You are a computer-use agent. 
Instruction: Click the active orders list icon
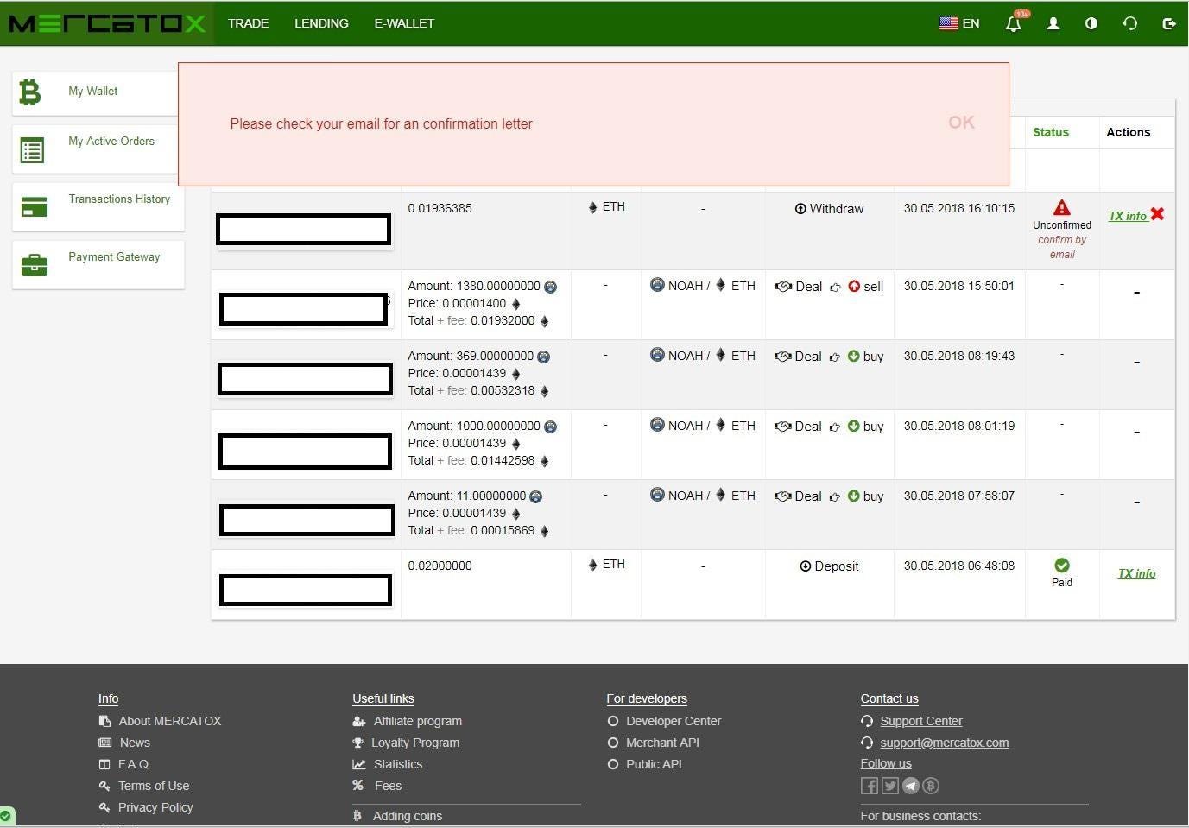[x=33, y=150]
